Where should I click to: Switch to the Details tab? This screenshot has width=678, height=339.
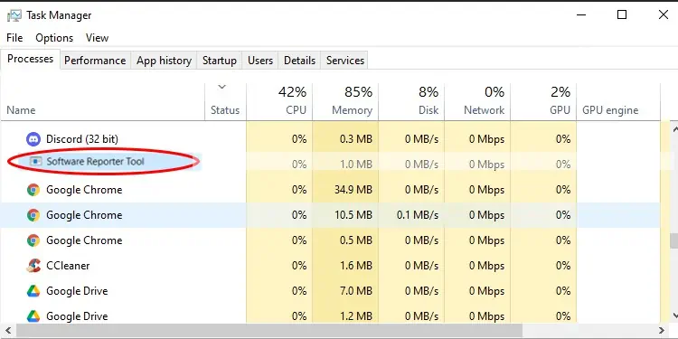(299, 61)
